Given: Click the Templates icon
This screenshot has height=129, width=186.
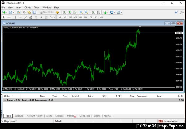Looking at the screenshot, I should tap(118, 12).
